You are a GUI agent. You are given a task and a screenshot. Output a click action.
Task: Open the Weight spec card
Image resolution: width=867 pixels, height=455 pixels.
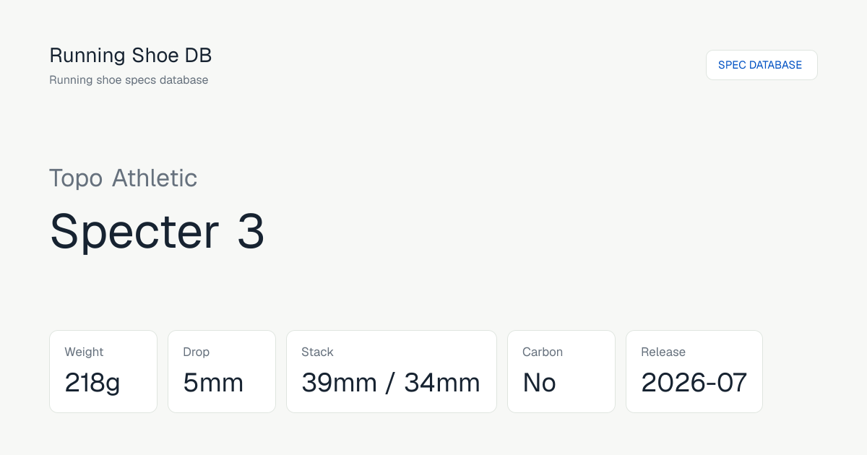[x=103, y=371]
